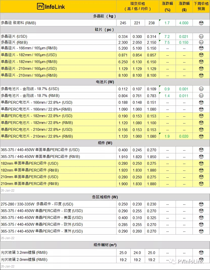Click forecast icon for 光伏玻璃 3.2mm镀膜 row
Screen dimensions: 210x270
(x=201, y=253)
